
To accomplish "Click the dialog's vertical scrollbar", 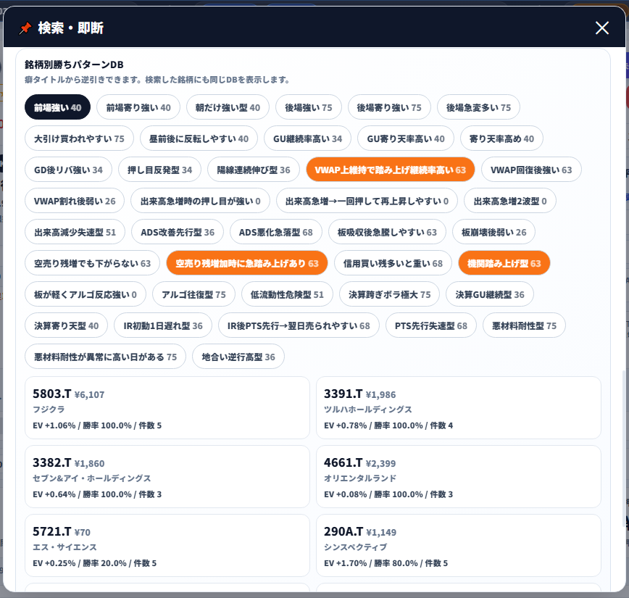I will click(623, 449).
